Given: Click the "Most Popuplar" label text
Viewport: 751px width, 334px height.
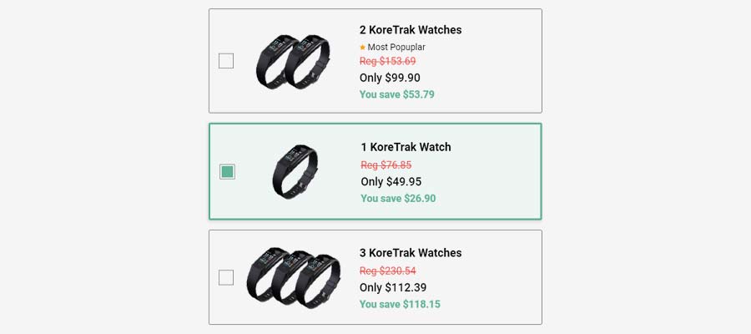Looking at the screenshot, I should click(x=396, y=48).
